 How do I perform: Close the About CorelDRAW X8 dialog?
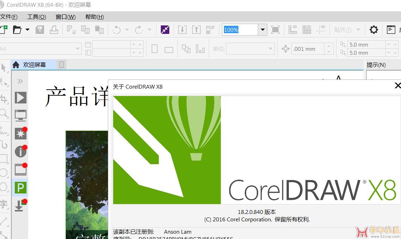coord(397,85)
